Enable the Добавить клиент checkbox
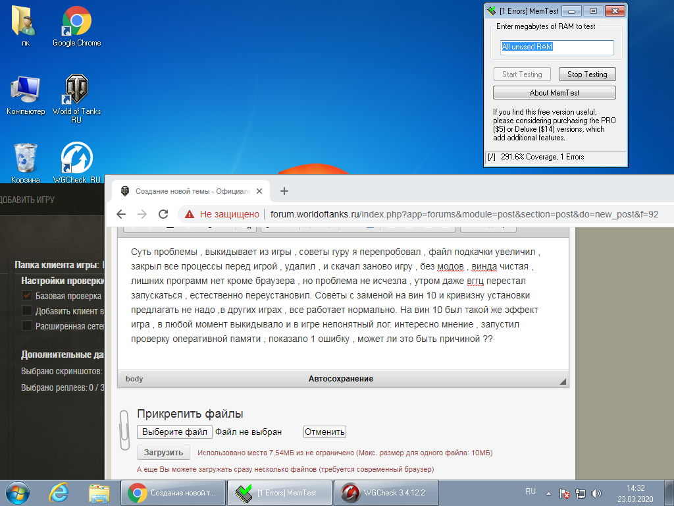674x506 pixels. [x=27, y=310]
